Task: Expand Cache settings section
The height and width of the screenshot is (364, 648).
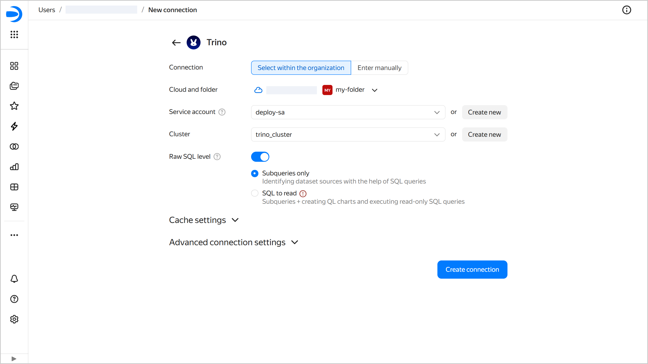Action: (204, 220)
